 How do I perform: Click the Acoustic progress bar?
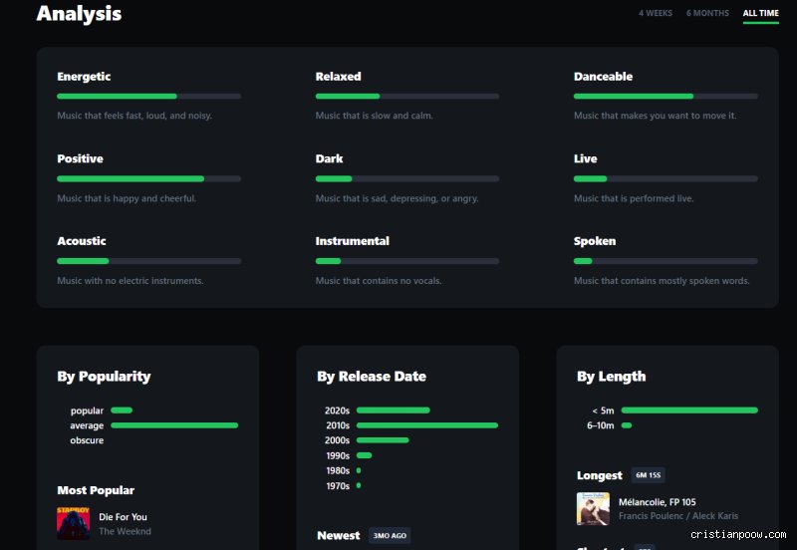coord(148,261)
